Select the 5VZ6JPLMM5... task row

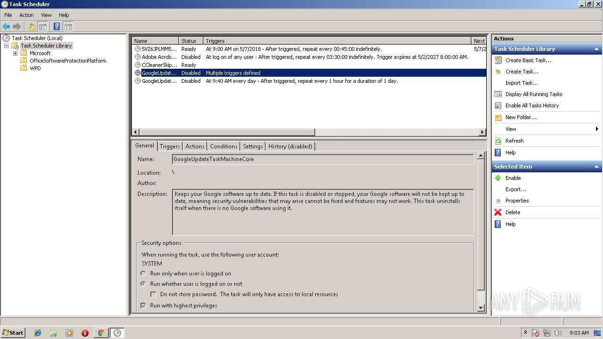click(x=310, y=49)
